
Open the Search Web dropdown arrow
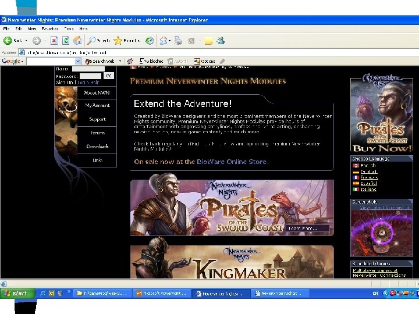pyautogui.click(x=120, y=62)
